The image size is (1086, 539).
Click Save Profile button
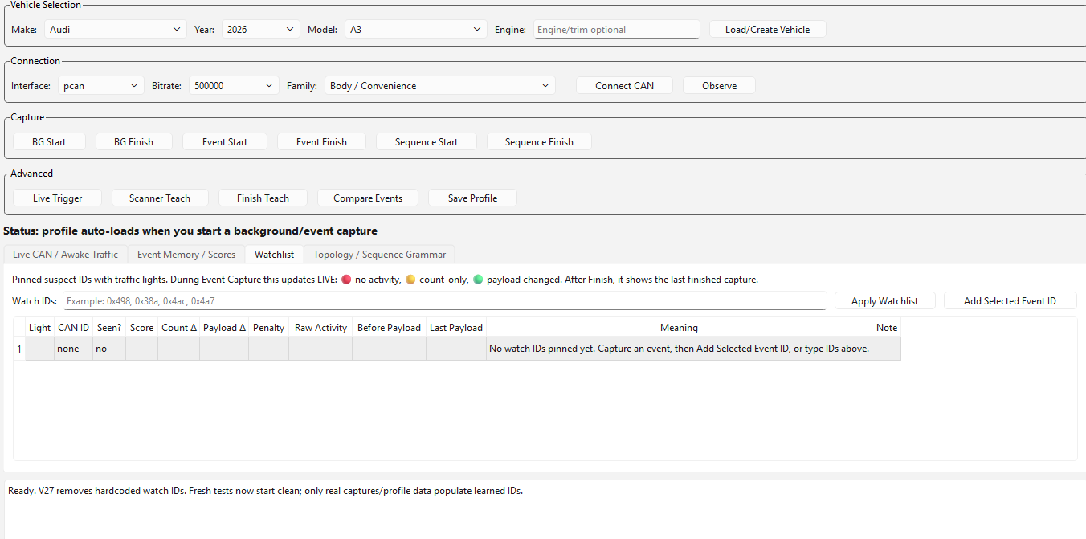point(472,198)
